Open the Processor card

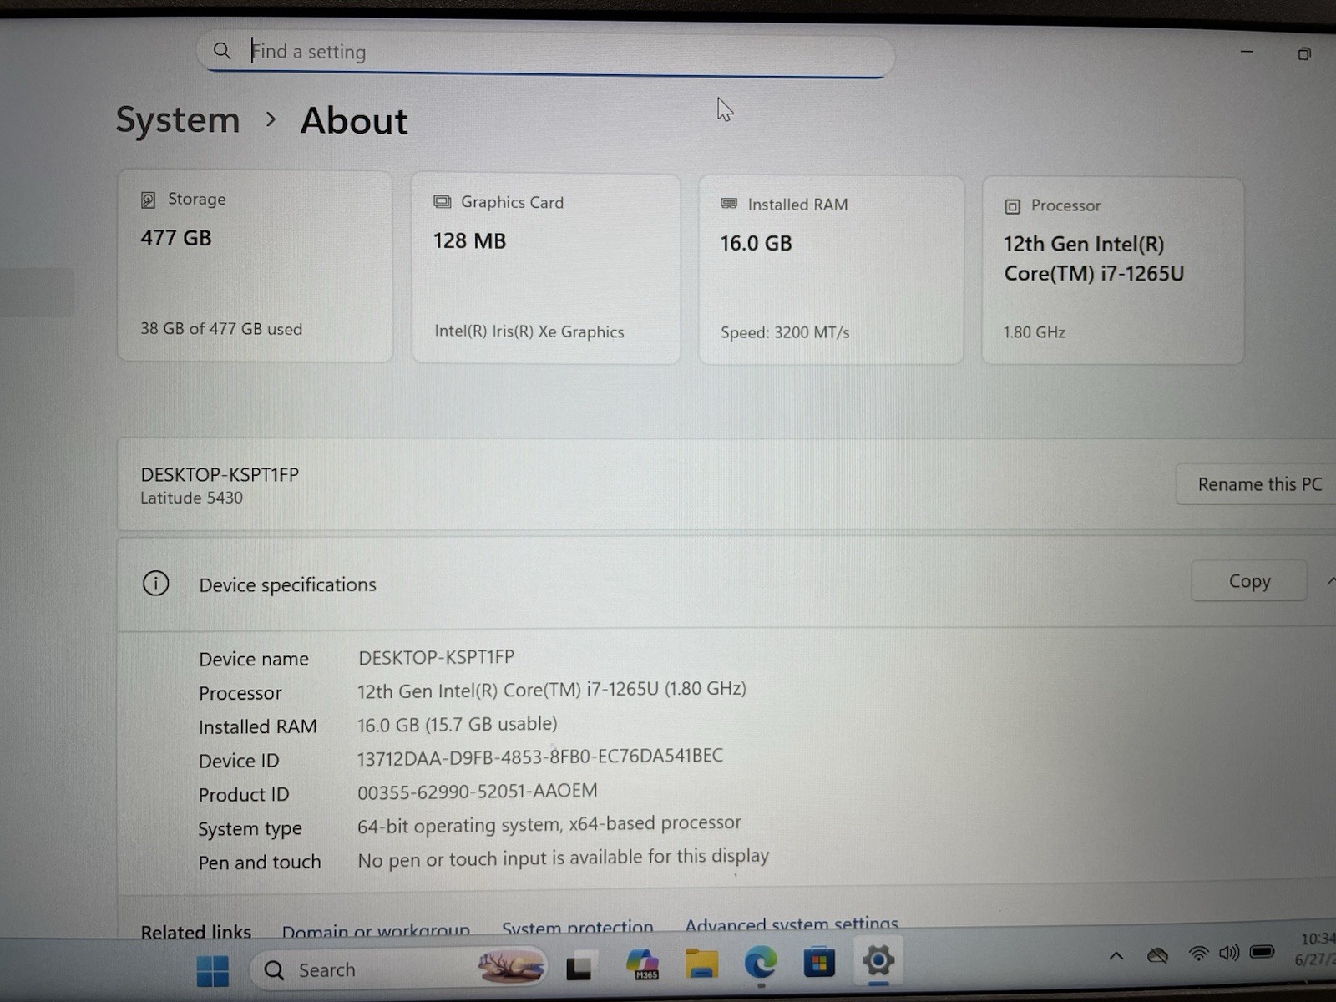coord(1112,271)
